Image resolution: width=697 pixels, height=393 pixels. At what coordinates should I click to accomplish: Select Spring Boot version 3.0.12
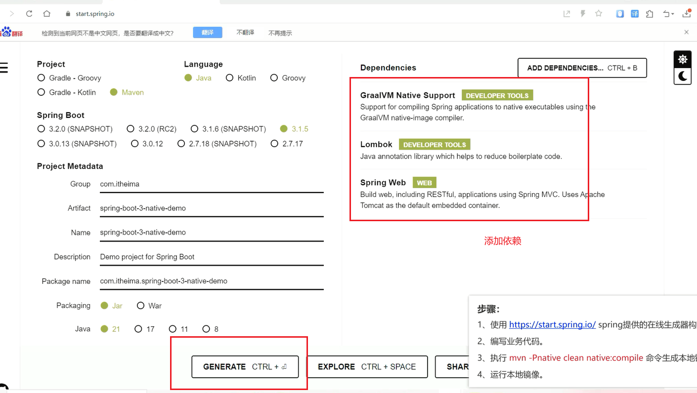tap(135, 144)
